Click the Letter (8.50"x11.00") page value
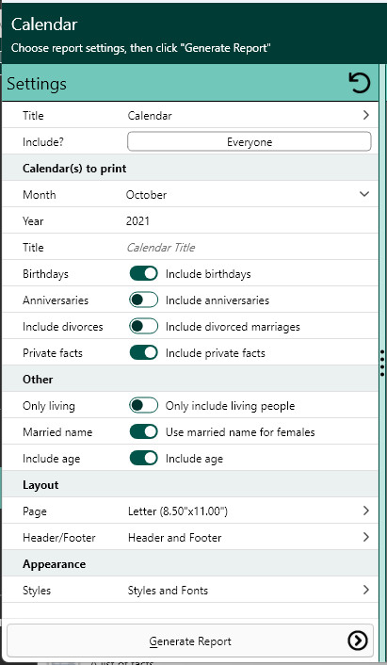387x665 pixels. [178, 511]
